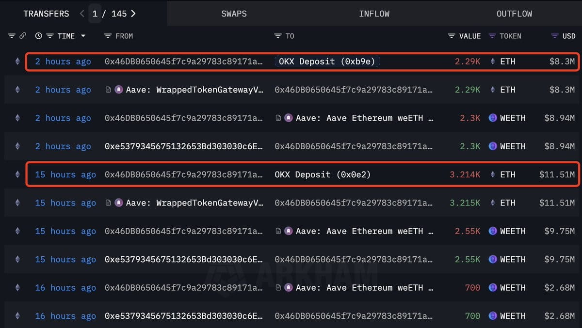Click contract document icon before WrappedTokenGateway, 2 hours row

tap(108, 90)
